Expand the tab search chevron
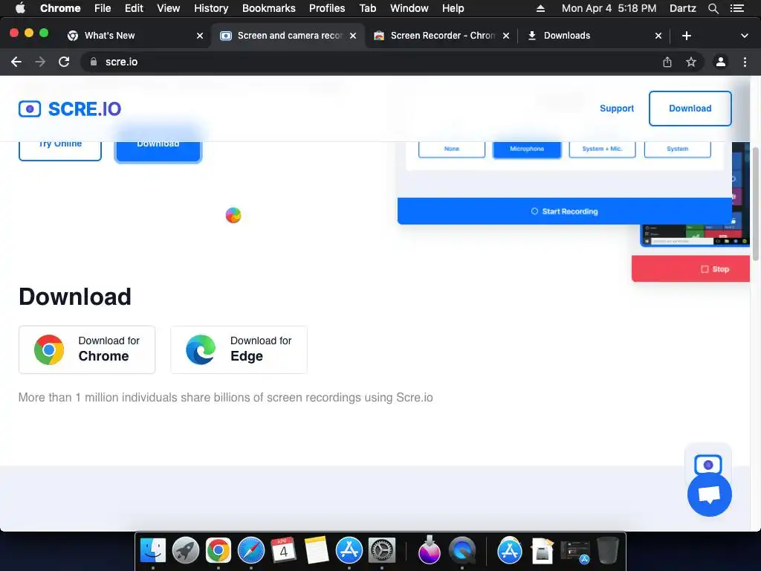 (x=744, y=36)
